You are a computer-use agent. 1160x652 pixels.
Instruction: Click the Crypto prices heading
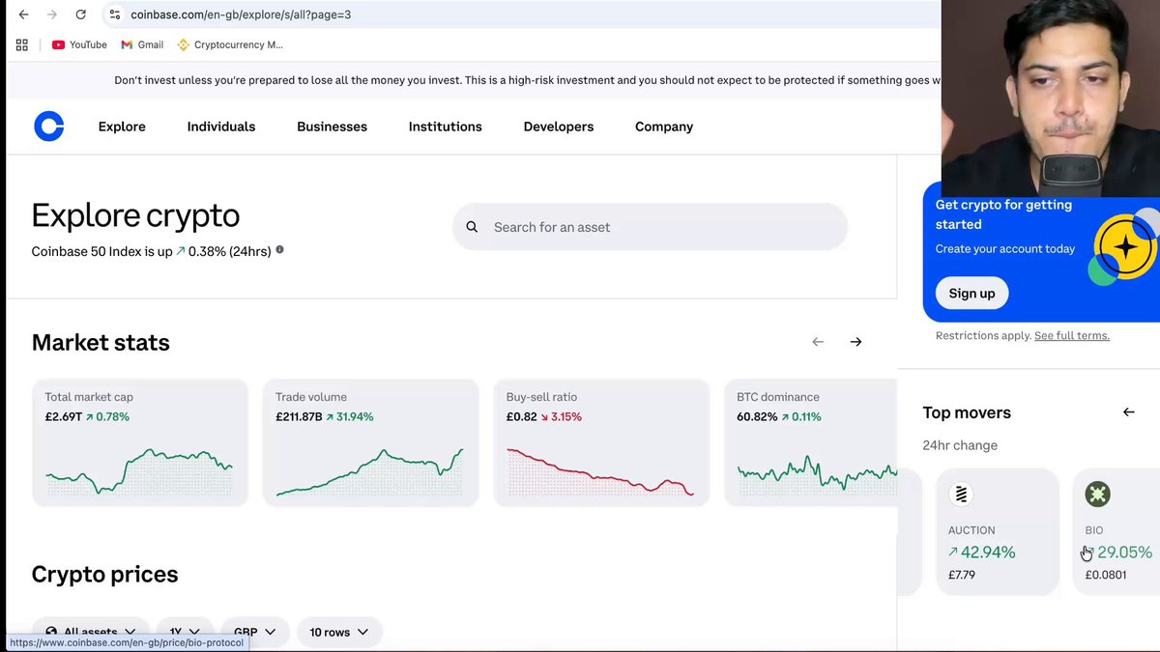104,575
